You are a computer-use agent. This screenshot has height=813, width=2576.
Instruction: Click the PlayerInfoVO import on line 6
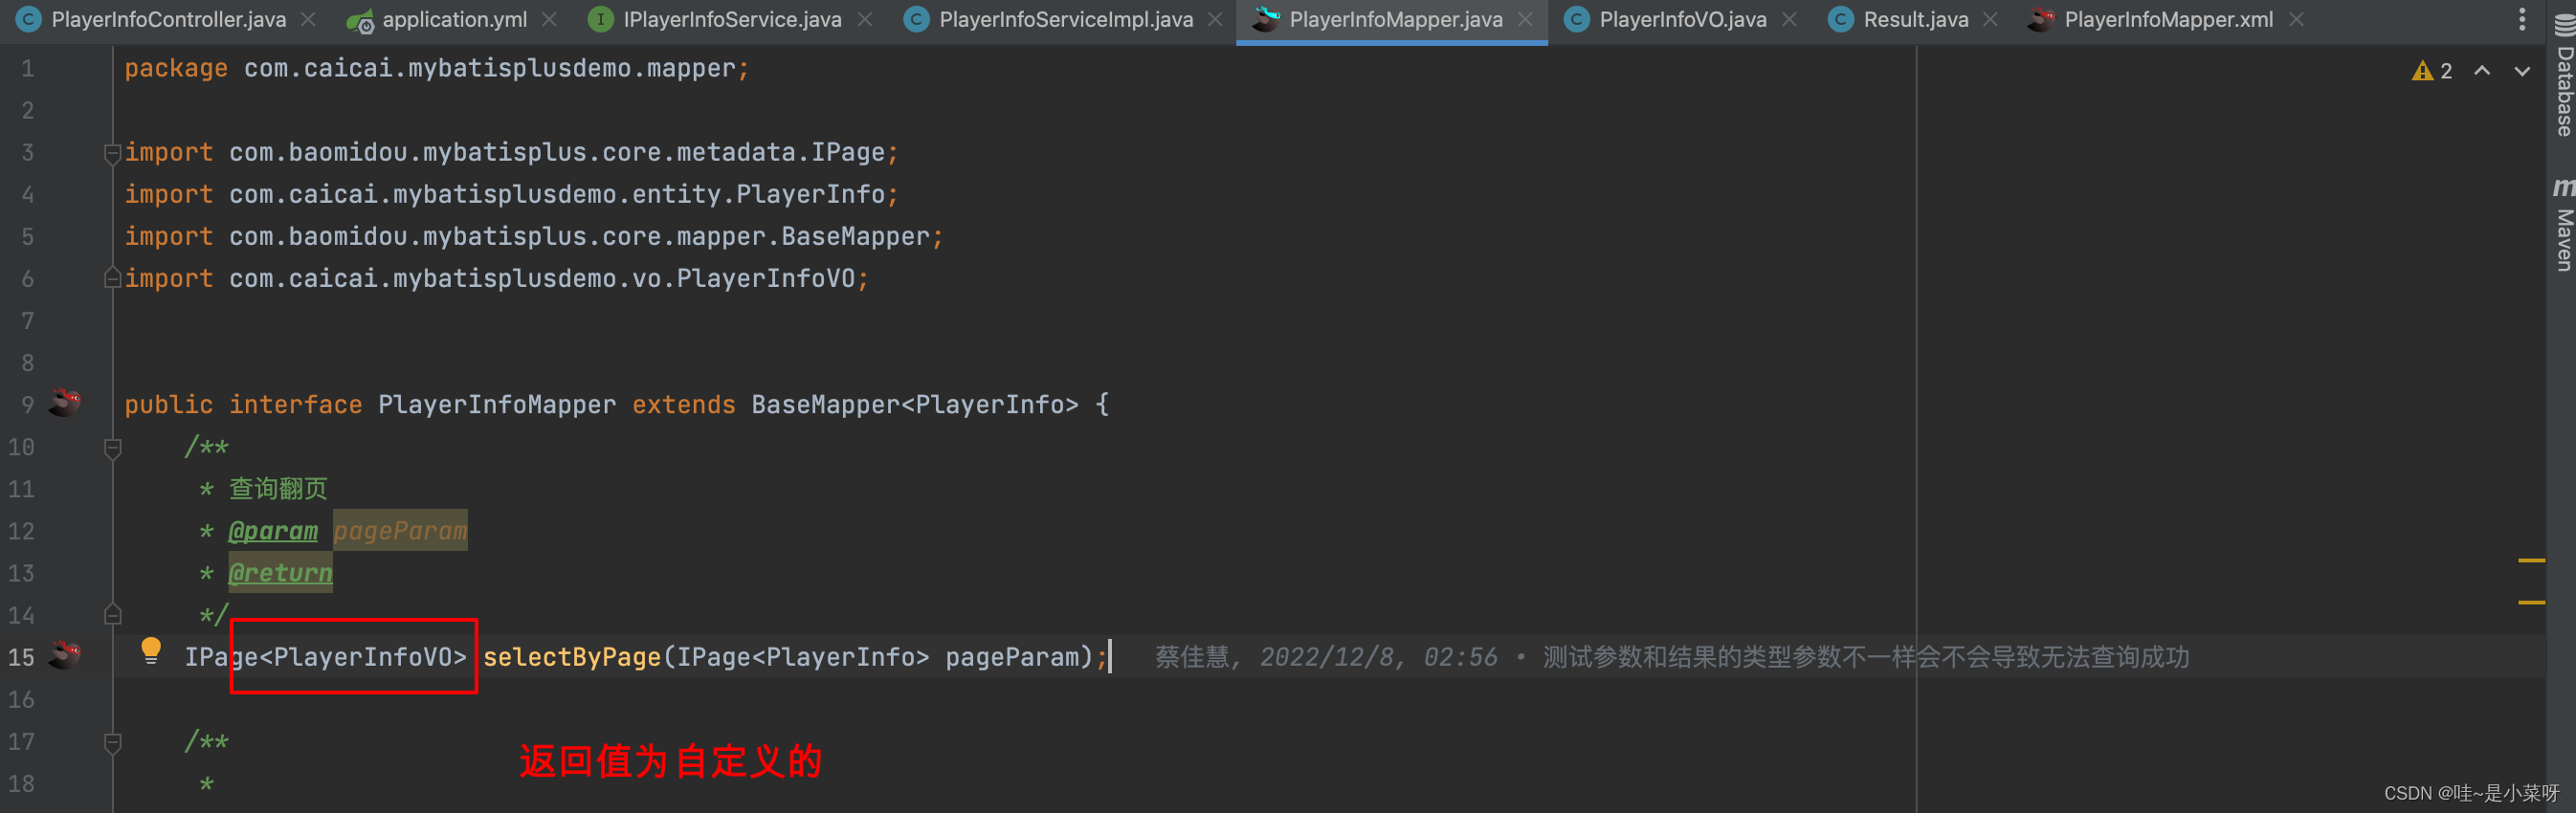tap(496, 279)
